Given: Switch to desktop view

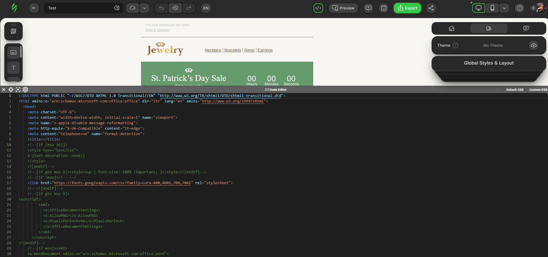Looking at the screenshot, I should point(479,8).
